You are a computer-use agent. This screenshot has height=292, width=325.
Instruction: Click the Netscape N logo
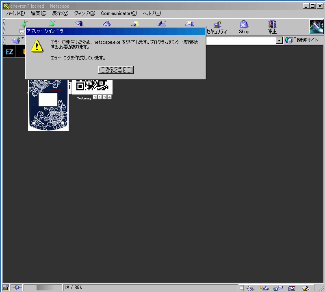click(x=316, y=27)
